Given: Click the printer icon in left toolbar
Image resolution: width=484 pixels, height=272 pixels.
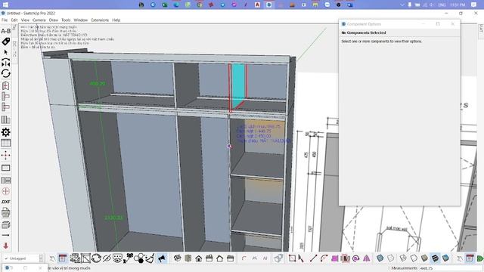Looking at the screenshot, I should tap(5, 212).
